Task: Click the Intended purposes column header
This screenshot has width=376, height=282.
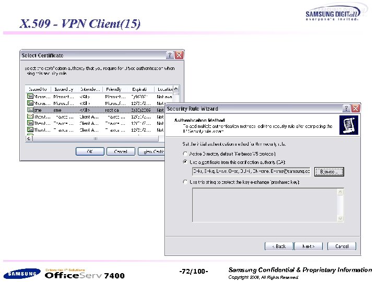Action: coord(90,89)
